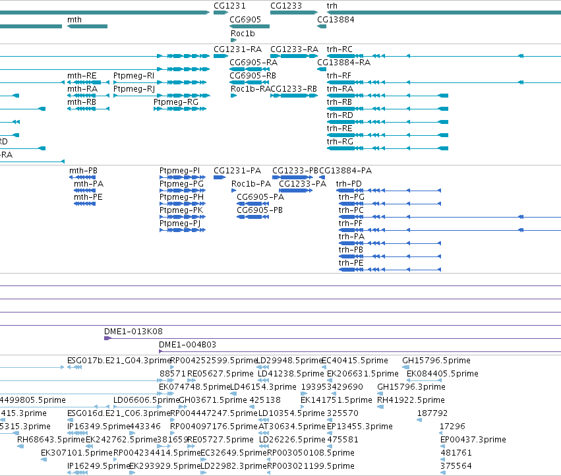The width and height of the screenshot is (561, 476).
Task: Select the CG1233-RB transcript
Action: coord(293,89)
